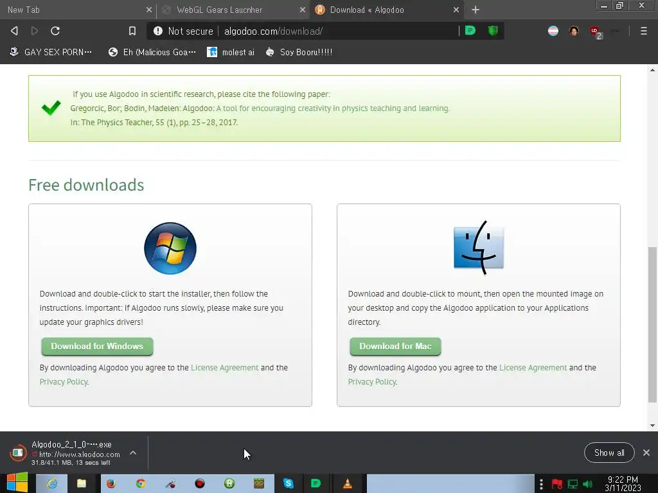Open License Agreement link in Mac card

click(533, 368)
